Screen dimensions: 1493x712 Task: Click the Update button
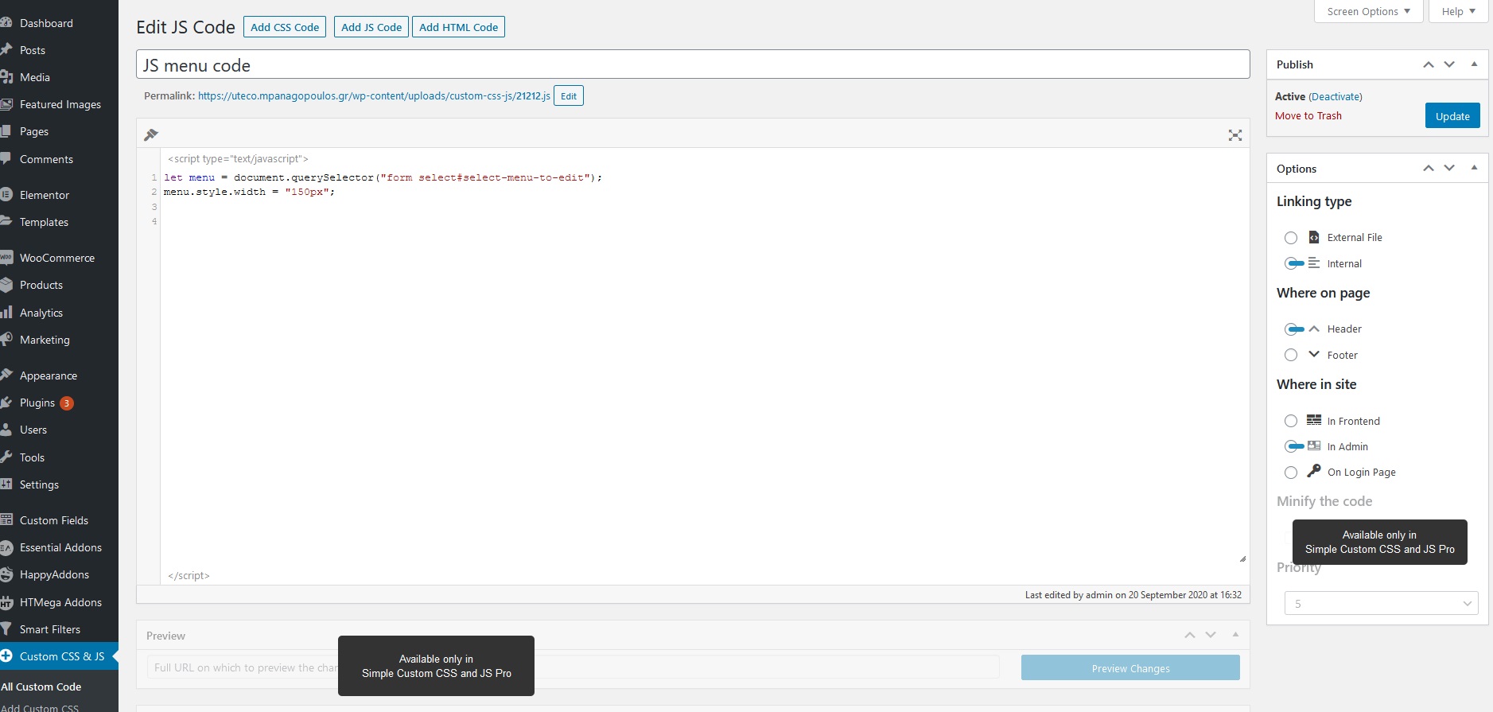pyautogui.click(x=1452, y=115)
